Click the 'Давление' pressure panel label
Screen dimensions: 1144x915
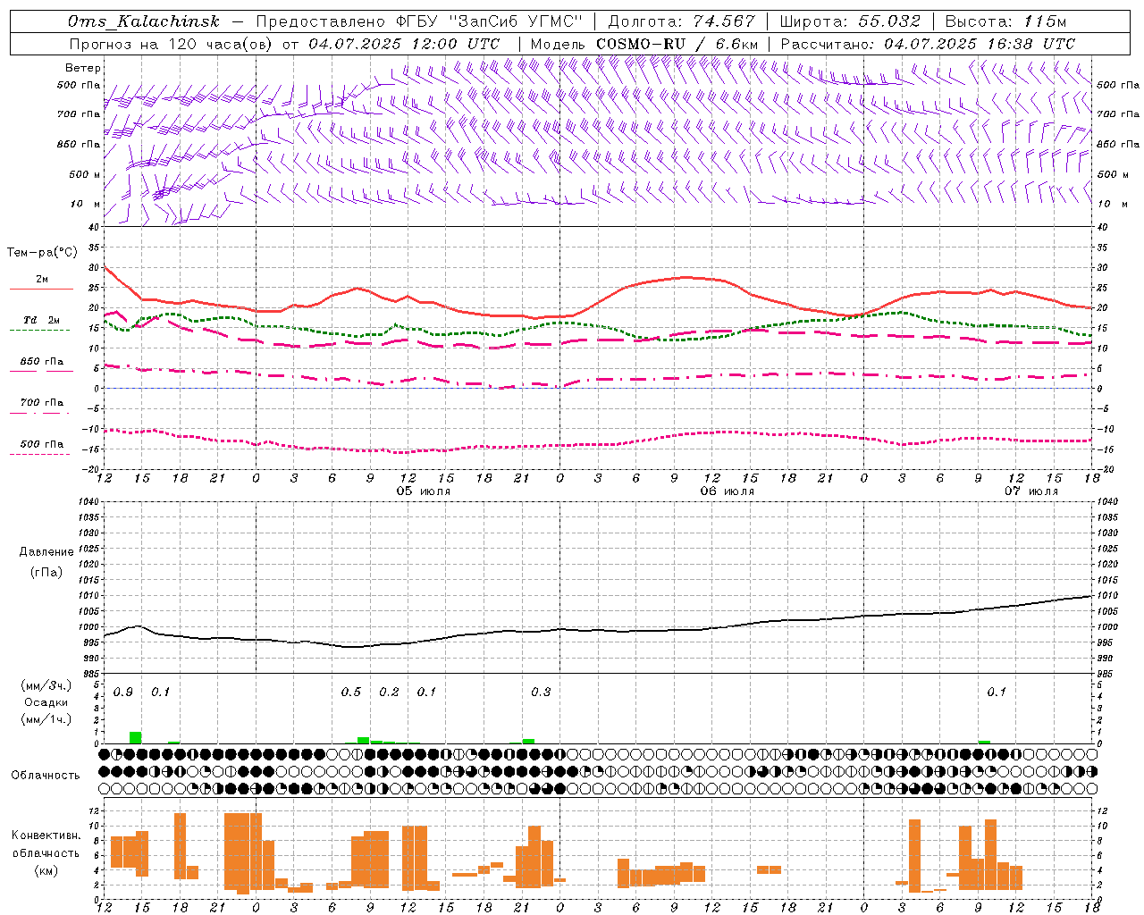click(46, 552)
